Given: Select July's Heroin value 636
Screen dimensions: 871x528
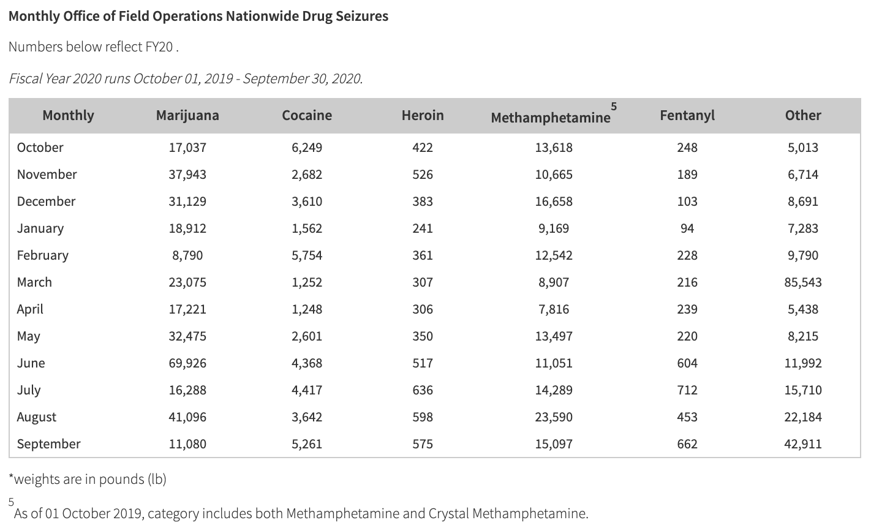Looking at the screenshot, I should (x=423, y=390).
